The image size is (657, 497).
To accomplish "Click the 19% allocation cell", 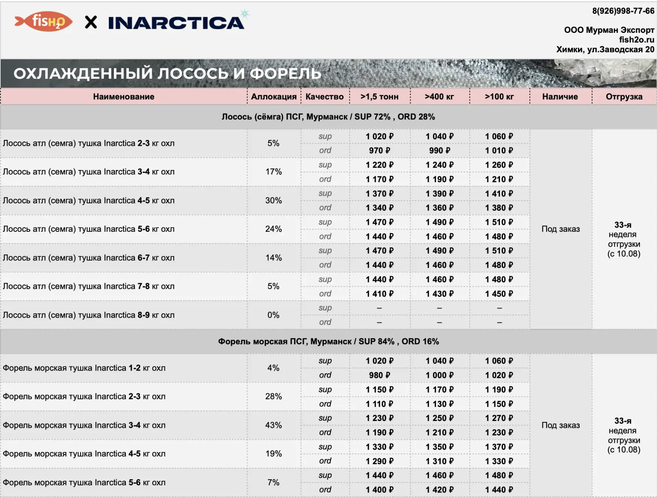I will pyautogui.click(x=274, y=454).
